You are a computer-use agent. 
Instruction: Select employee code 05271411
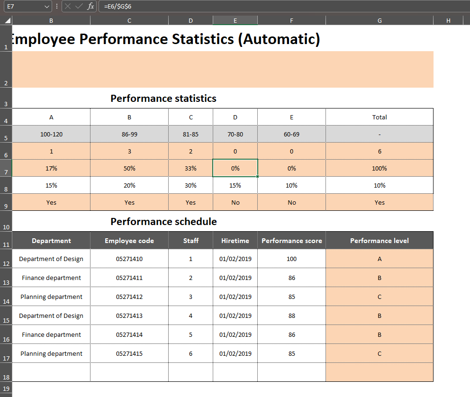pos(129,278)
